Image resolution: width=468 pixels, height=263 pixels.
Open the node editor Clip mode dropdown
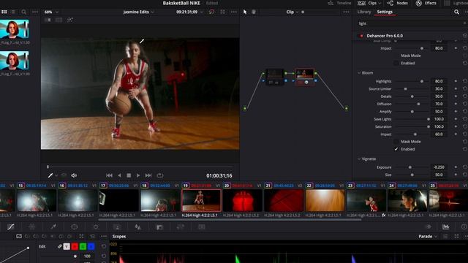click(x=292, y=12)
